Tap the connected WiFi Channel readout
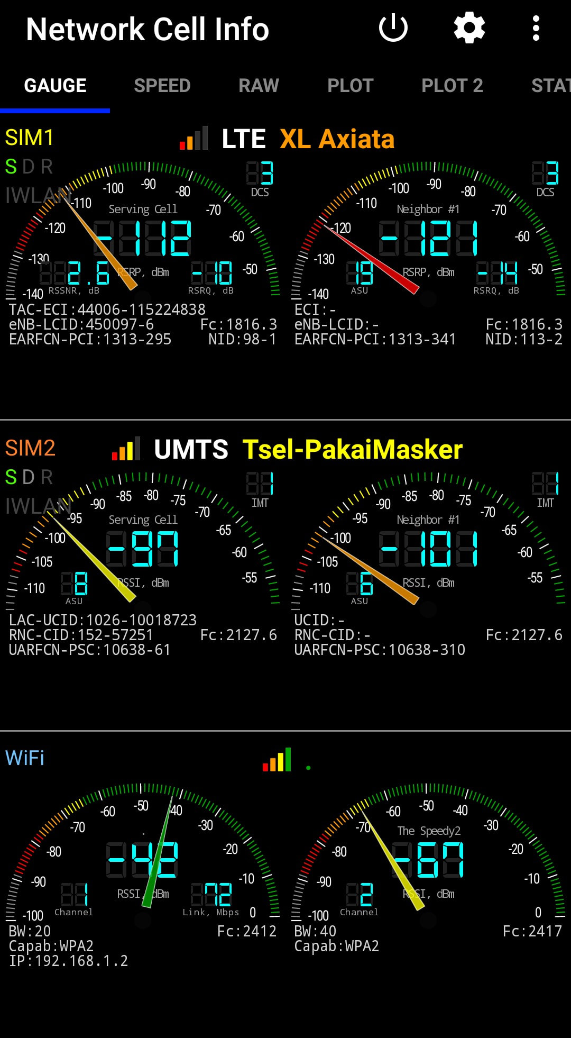 coord(74,899)
